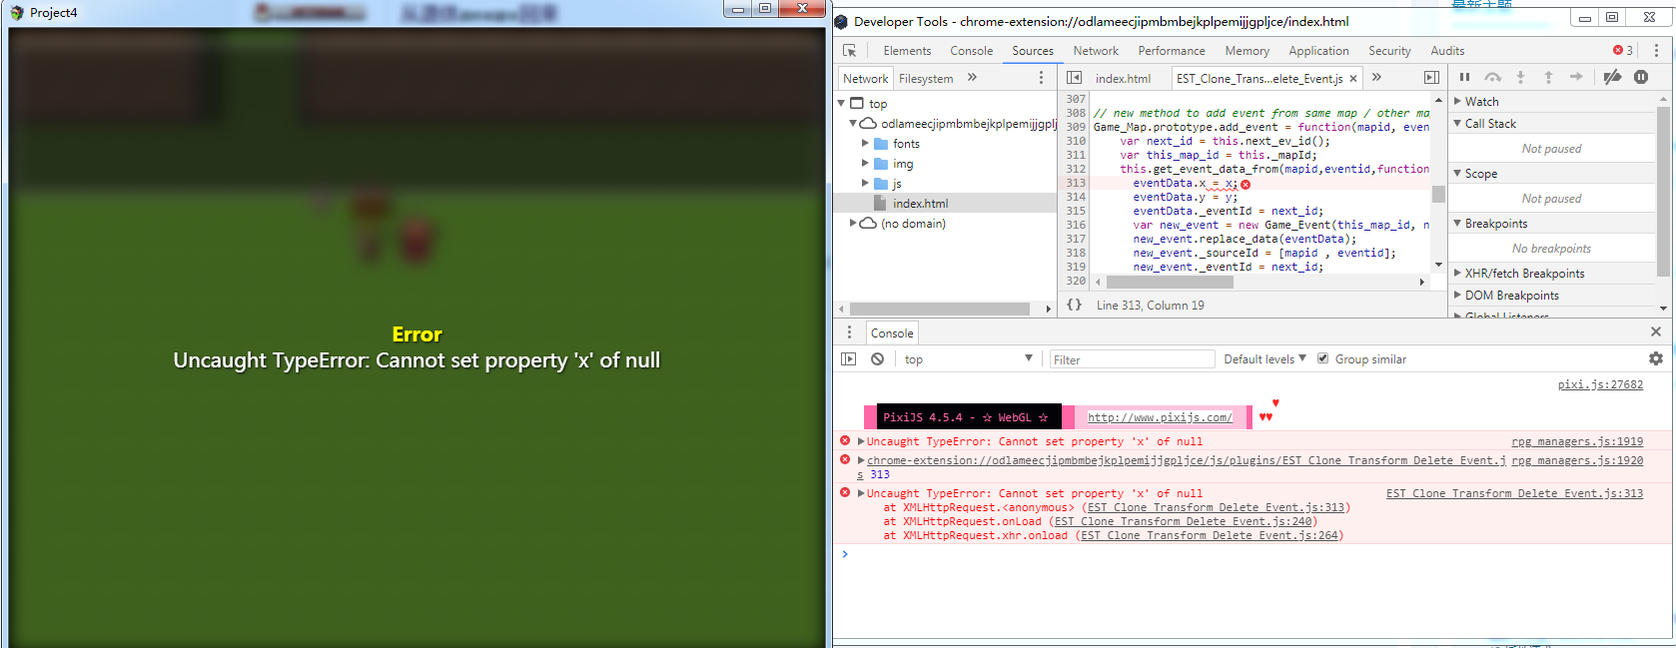Open navigator pane three-dot menu
The width and height of the screenshot is (1676, 648).
[1041, 78]
